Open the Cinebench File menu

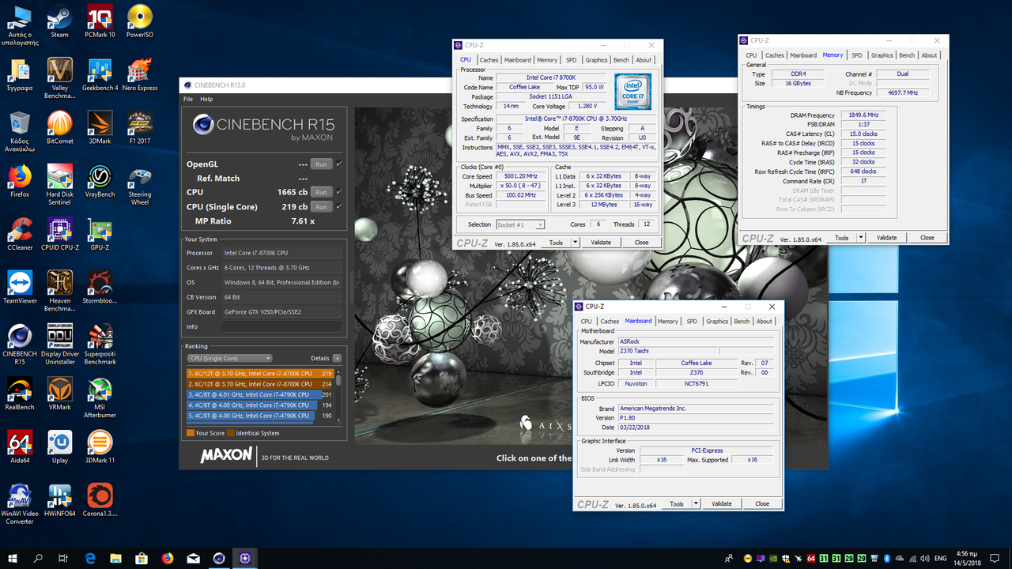tap(188, 99)
